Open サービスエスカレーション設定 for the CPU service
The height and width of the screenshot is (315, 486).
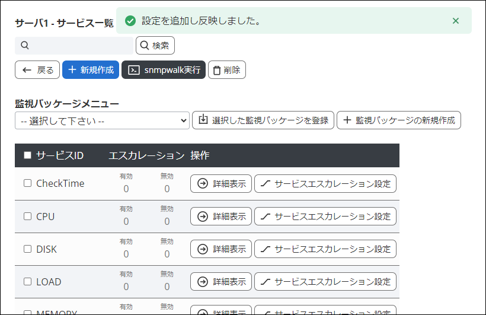click(325, 217)
